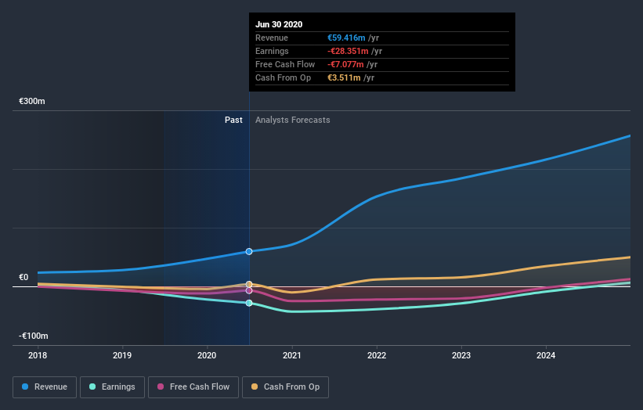This screenshot has width=643, height=410.
Task: Click the 2018 x-axis label
Action: [x=38, y=355]
